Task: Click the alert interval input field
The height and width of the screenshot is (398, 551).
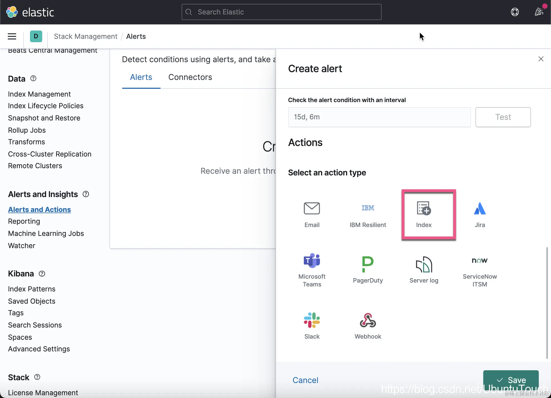Action: coord(379,117)
